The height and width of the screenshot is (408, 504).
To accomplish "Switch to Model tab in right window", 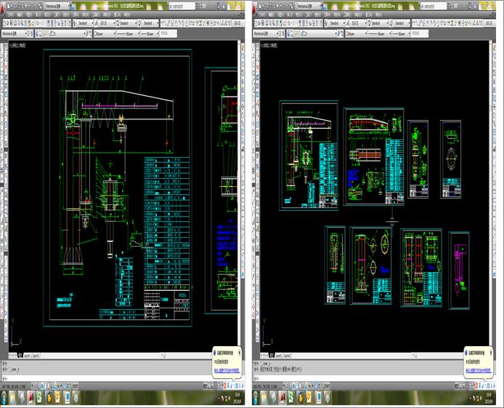I will pyautogui.click(x=272, y=356).
